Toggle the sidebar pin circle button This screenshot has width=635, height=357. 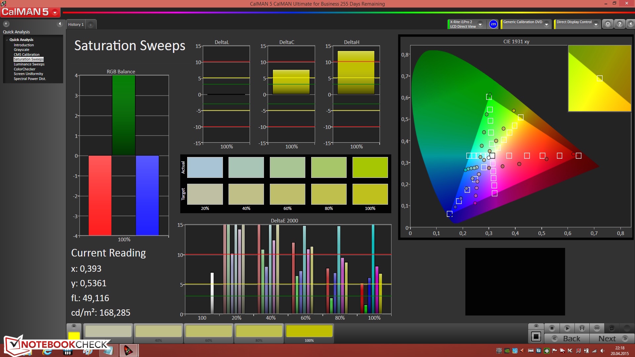point(6,24)
